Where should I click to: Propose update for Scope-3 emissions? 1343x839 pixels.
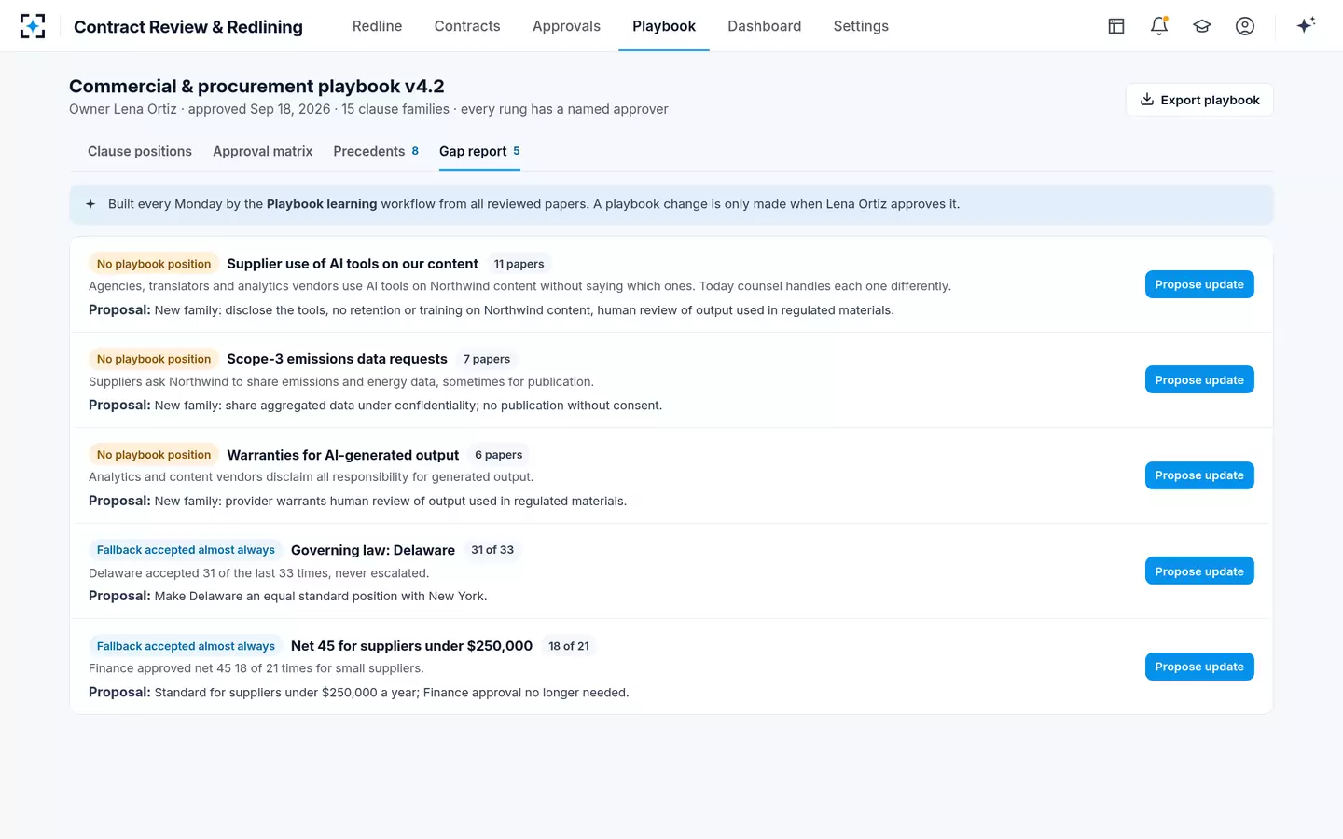coord(1199,379)
